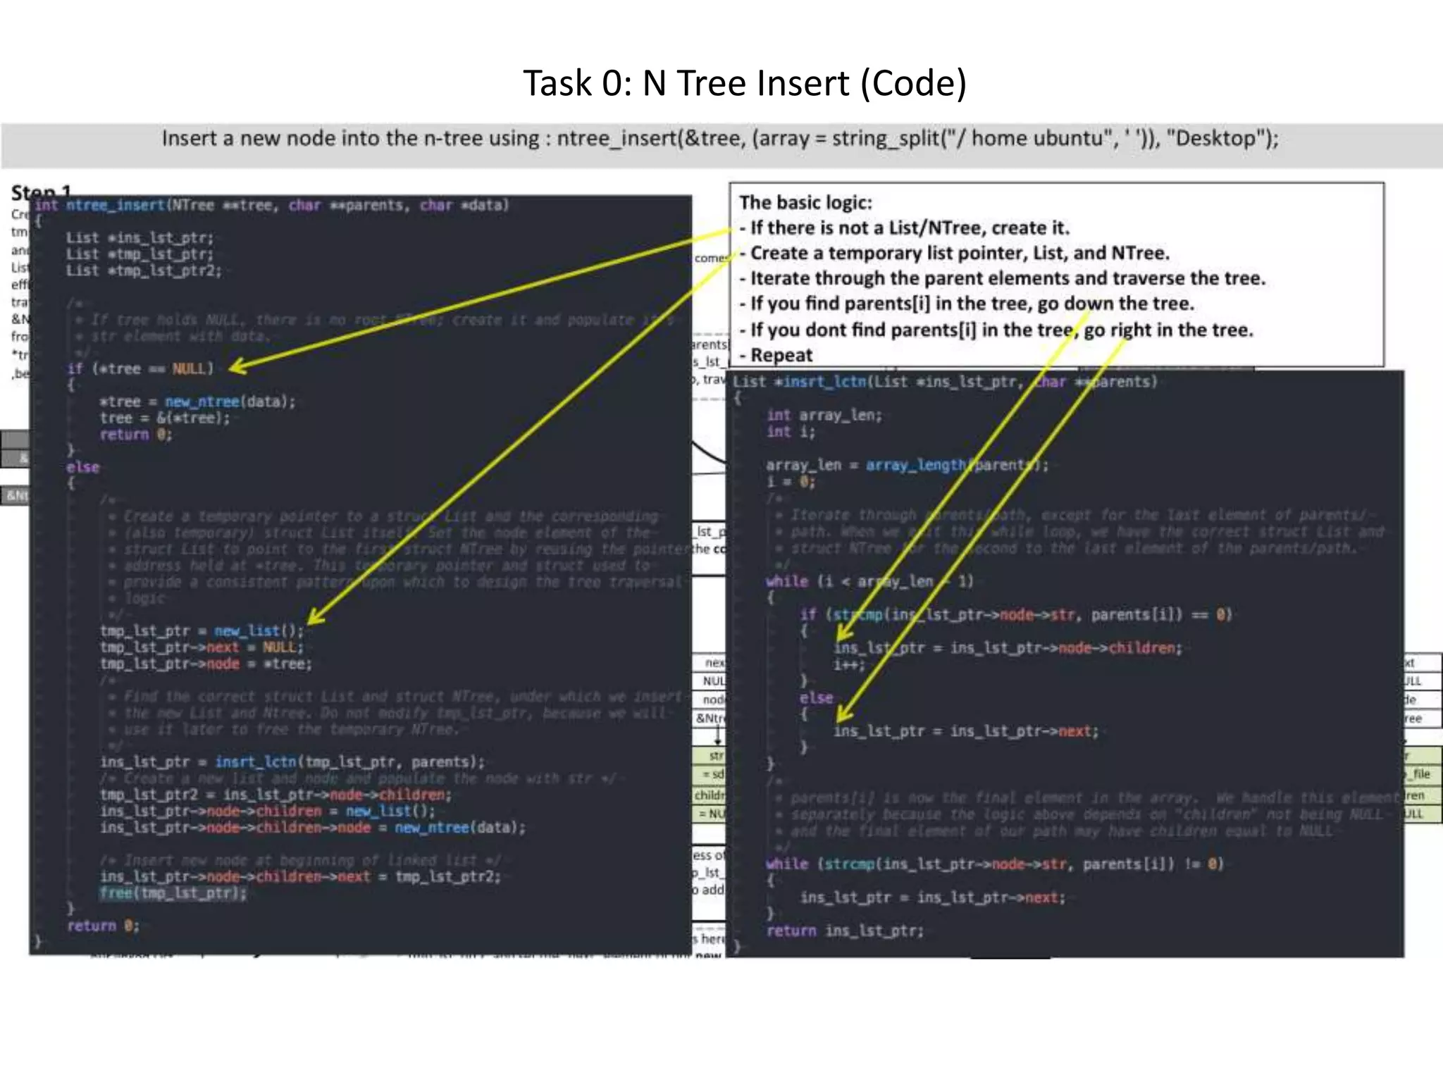Select bullet "Create a temporary list pointer, List, and NTree."
The image size is (1443, 1082).
click(x=955, y=253)
